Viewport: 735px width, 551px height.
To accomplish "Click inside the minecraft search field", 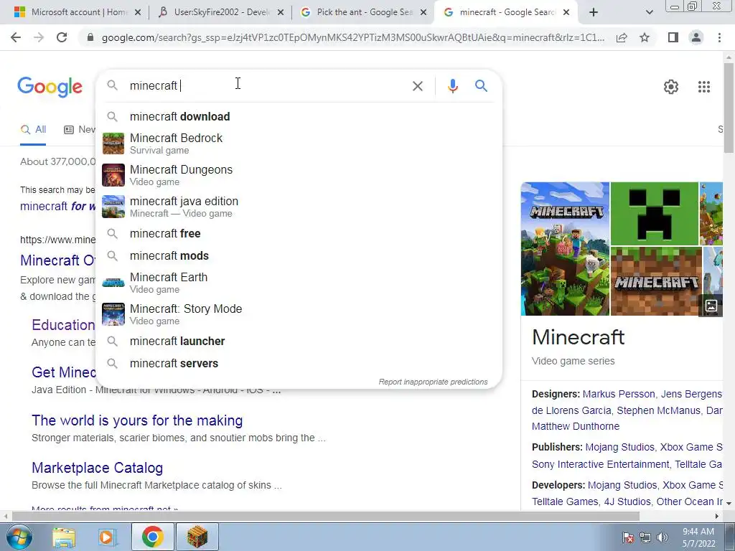I will click(267, 86).
